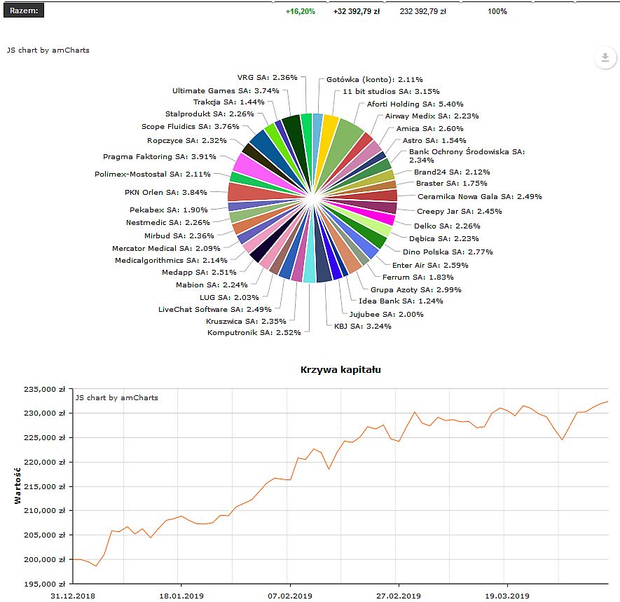This screenshot has height=602, width=620.
Task: Select the 'Gotówka (konto): 2.11%' label
Action: click(x=374, y=79)
